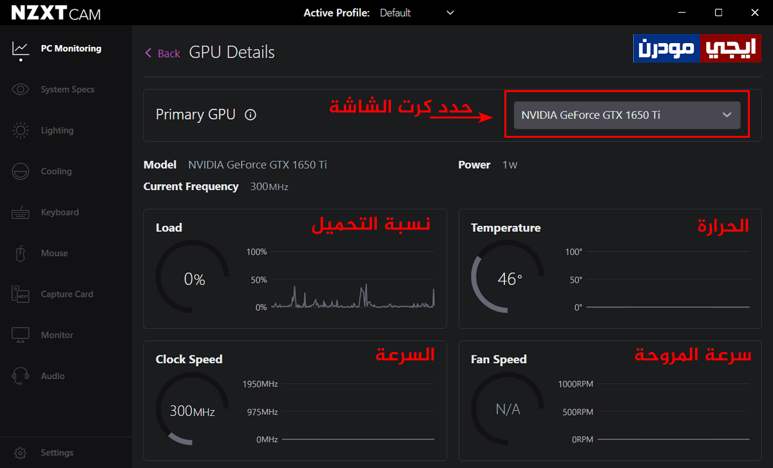This screenshot has width=773, height=468.
Task: Open the Lighting section
Action: [57, 130]
